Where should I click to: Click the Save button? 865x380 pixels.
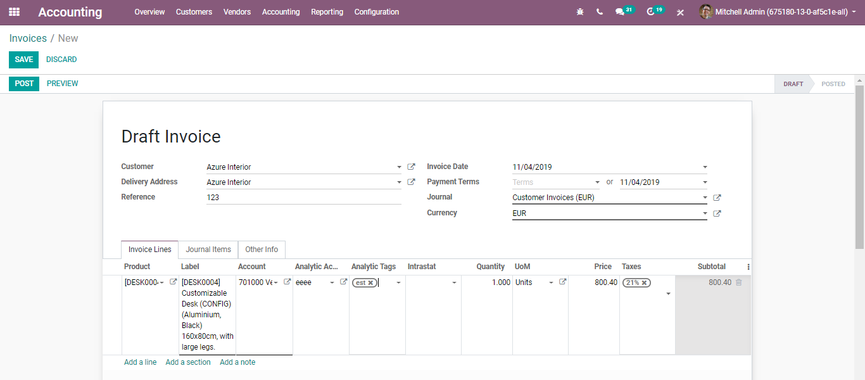(x=23, y=60)
